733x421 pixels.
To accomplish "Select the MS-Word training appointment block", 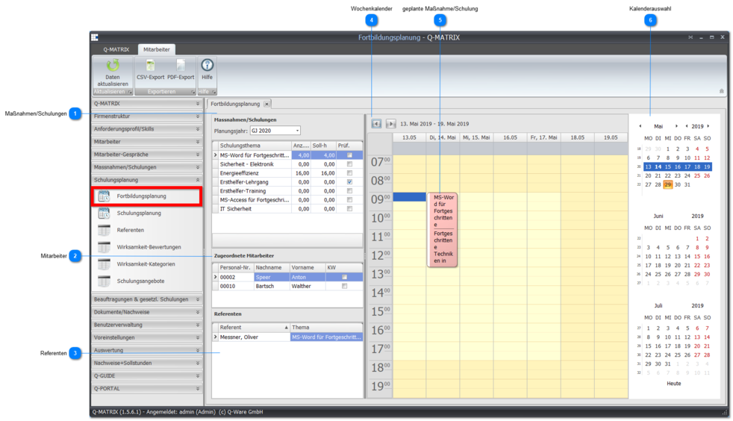I will click(x=442, y=230).
